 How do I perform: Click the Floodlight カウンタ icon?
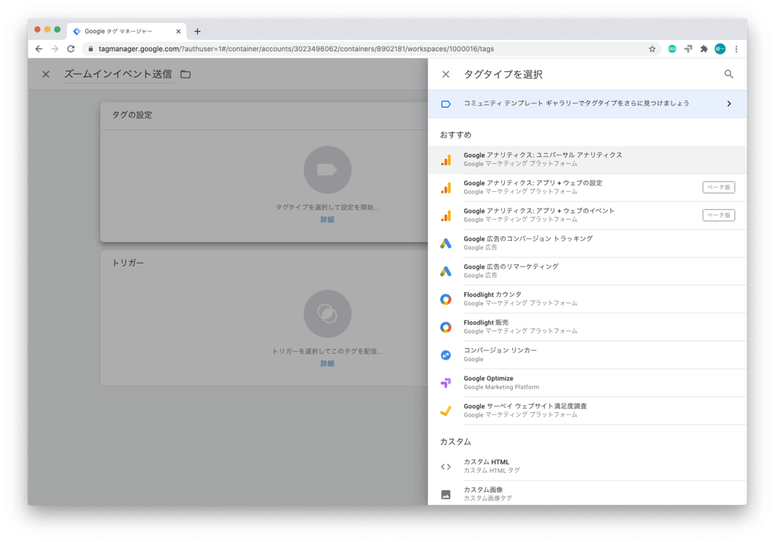point(446,299)
